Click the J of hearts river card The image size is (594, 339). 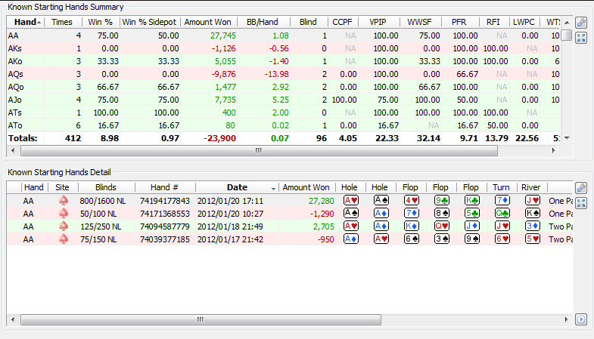click(x=533, y=200)
